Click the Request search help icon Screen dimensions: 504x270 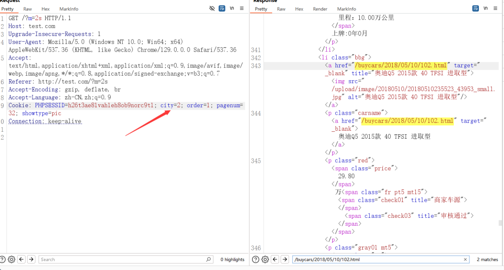click(3, 259)
